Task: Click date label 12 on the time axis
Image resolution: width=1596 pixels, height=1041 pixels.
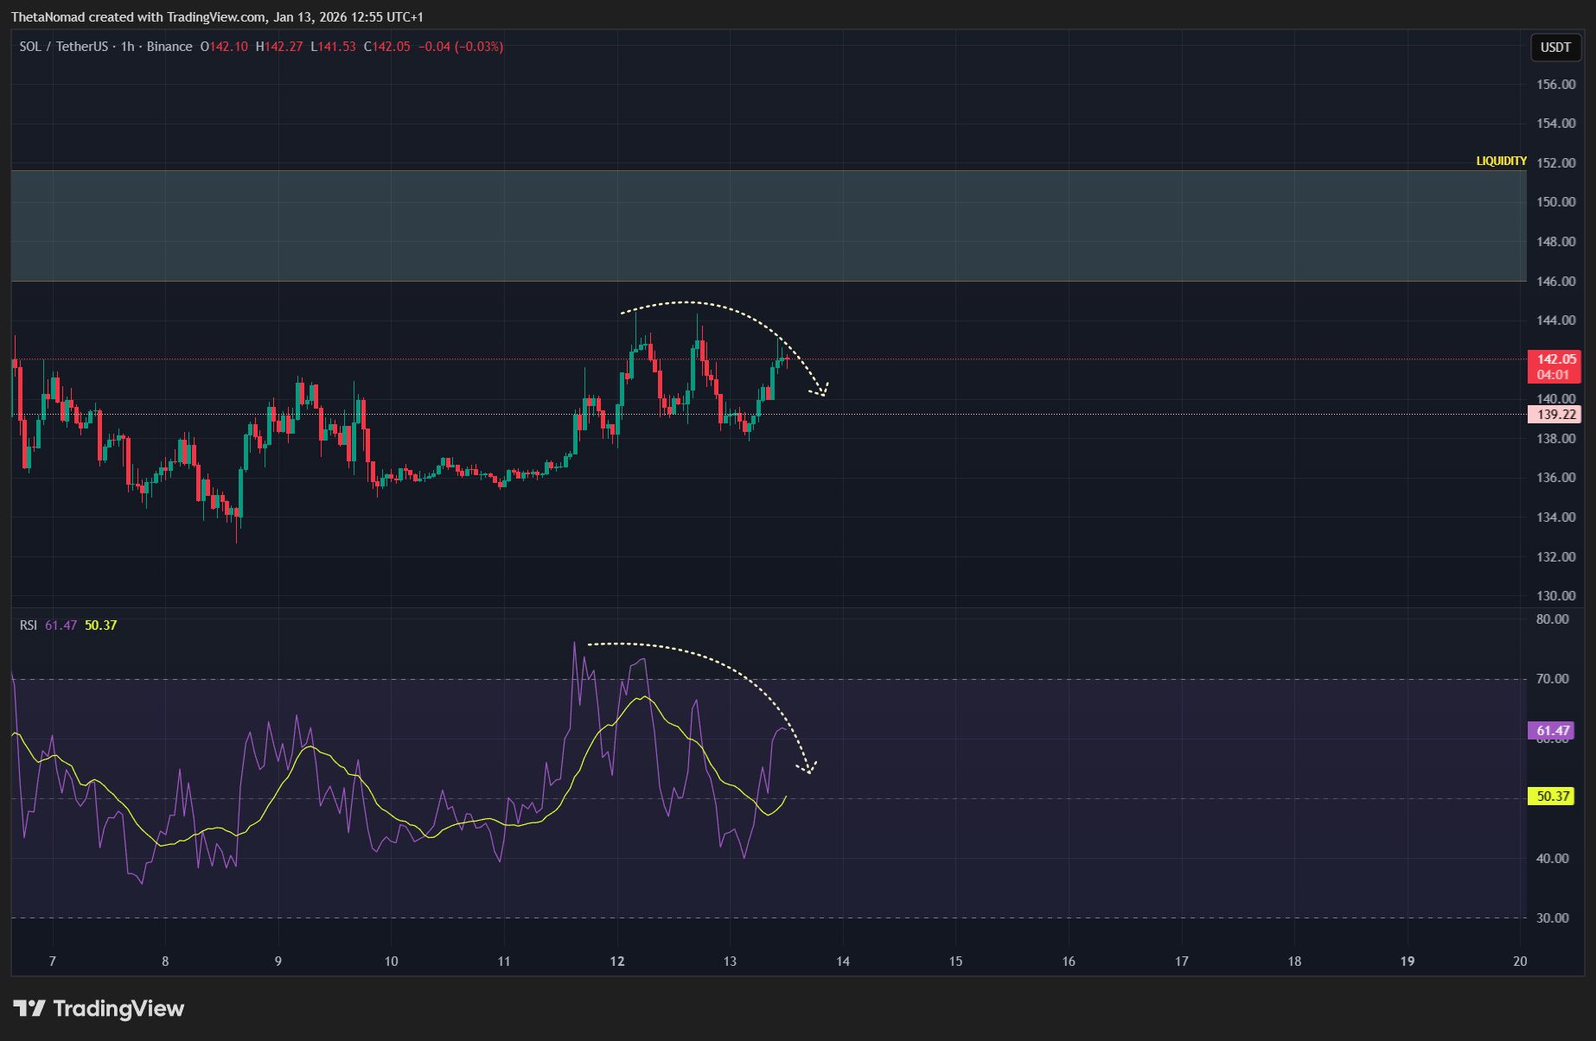Action: click(617, 962)
